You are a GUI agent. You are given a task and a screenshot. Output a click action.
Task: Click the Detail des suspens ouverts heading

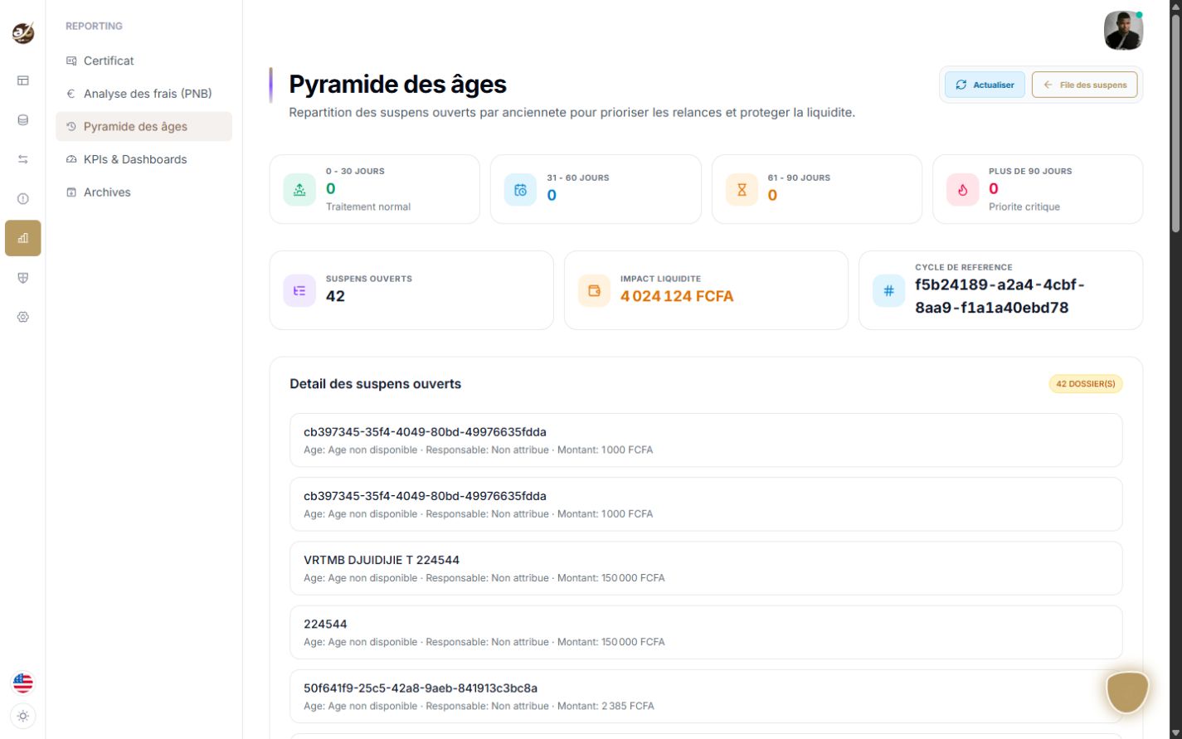(x=375, y=384)
